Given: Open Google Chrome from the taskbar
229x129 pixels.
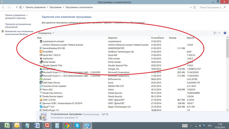Looking at the screenshot, I should coord(67,125).
